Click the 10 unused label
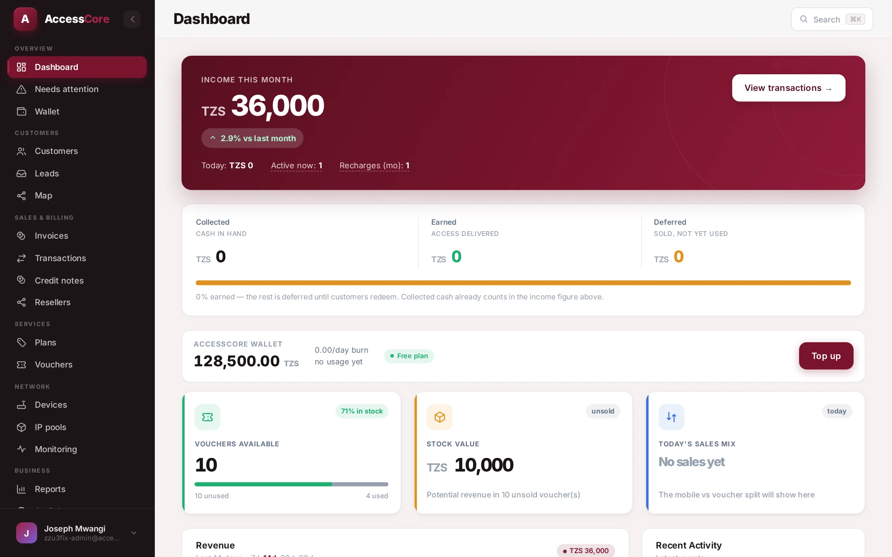 pos(211,496)
